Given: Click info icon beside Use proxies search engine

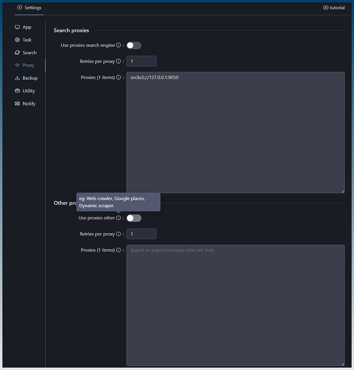Looking at the screenshot, I should coord(119,45).
